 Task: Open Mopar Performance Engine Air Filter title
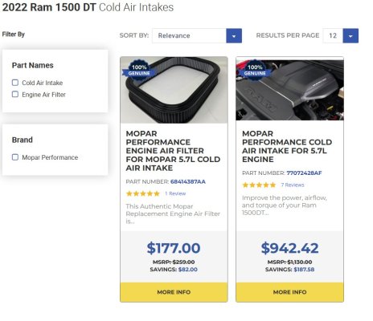point(173,151)
